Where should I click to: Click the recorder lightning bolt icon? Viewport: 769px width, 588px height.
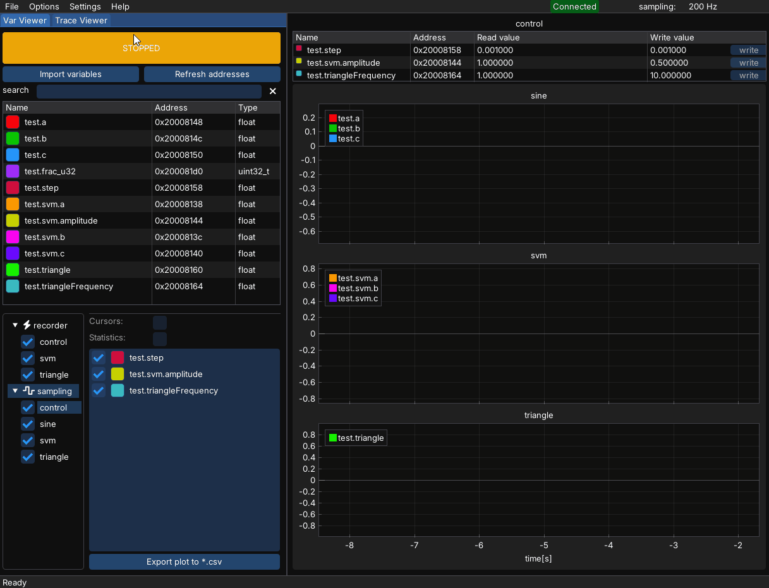tap(27, 325)
